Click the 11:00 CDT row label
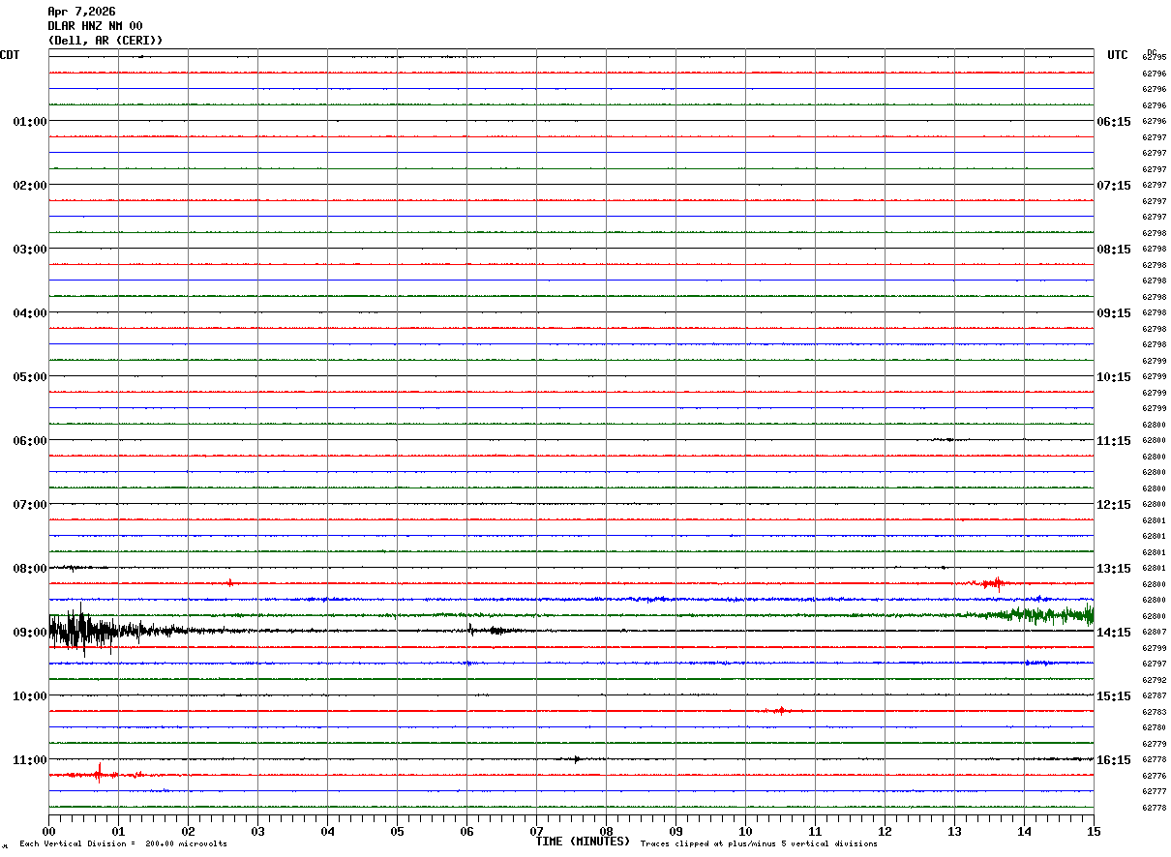Screen dimensions: 1171x857 pos(30,760)
